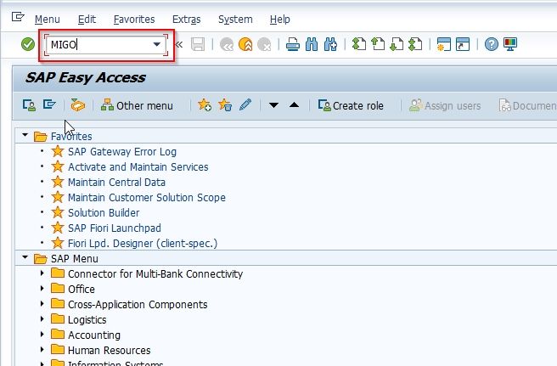
Task: Collapse the SAP Menu folder
Action: [x=25, y=257]
